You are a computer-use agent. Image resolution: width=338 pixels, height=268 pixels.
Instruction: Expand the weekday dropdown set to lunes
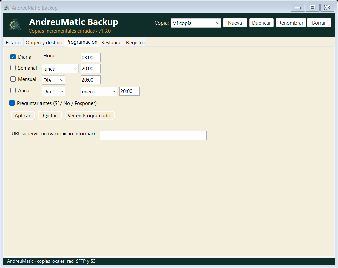[x=60, y=69]
